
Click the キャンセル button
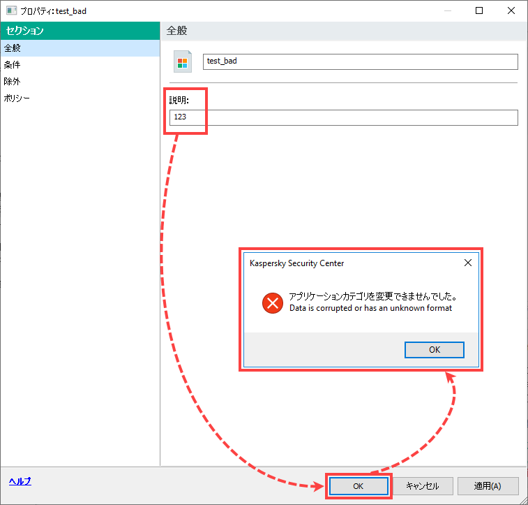[422, 486]
